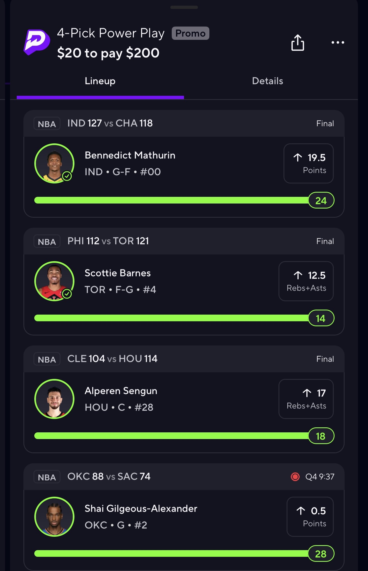Tap the NBA tag on the PHI vs TOR game
Viewport: 368px width, 571px height.
click(x=47, y=242)
